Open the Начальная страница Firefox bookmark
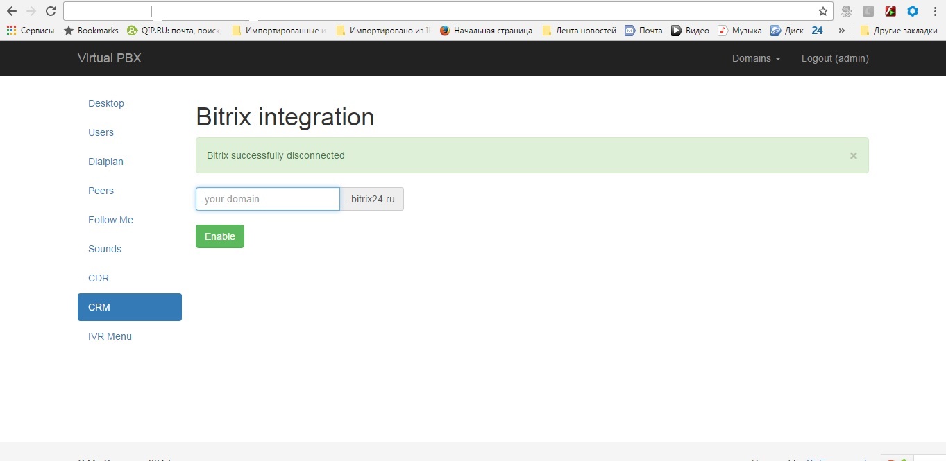 pos(486,31)
